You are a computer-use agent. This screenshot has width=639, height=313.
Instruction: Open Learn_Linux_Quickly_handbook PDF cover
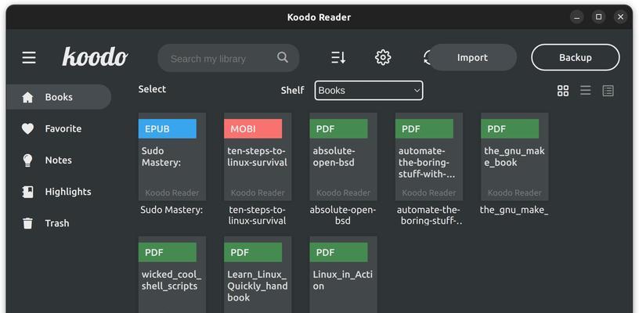point(258,275)
